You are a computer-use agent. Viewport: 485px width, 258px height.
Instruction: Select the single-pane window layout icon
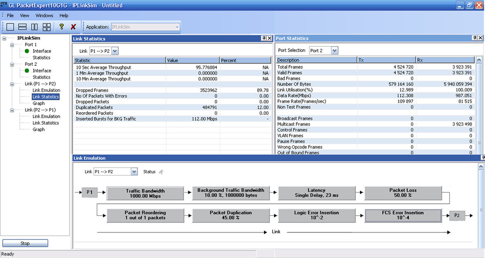(10, 27)
